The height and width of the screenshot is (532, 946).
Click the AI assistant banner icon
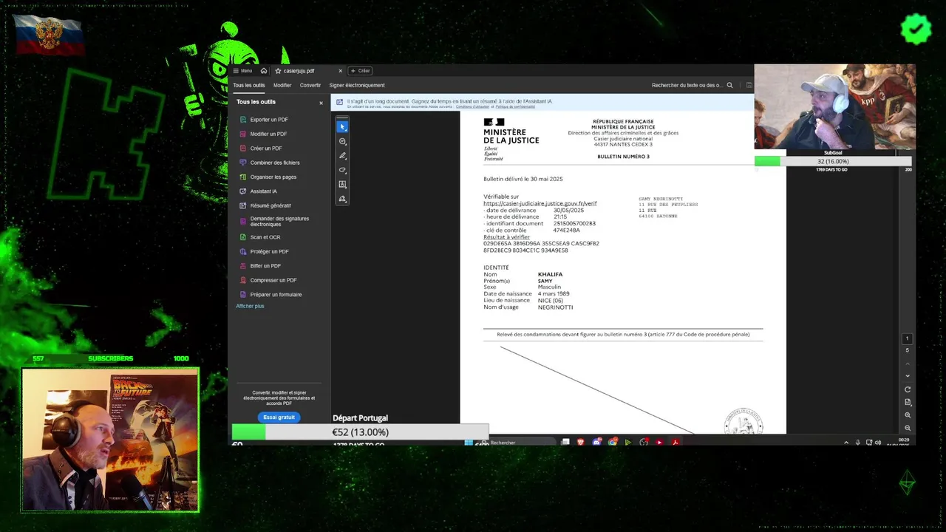click(340, 103)
